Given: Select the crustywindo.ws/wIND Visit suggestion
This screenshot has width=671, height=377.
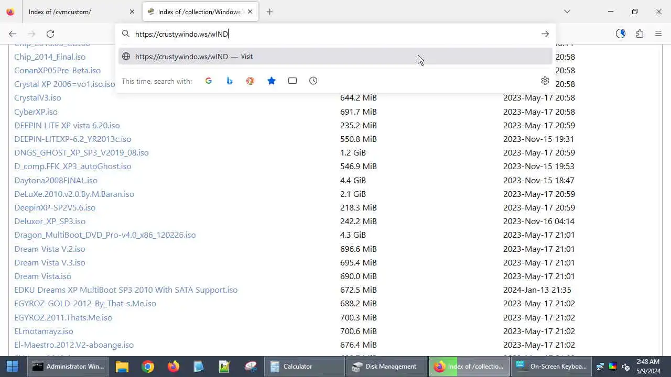Looking at the screenshot, I should tap(335, 57).
